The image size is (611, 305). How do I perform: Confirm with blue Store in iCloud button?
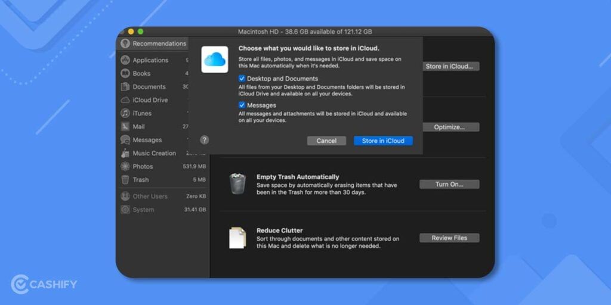click(x=383, y=141)
